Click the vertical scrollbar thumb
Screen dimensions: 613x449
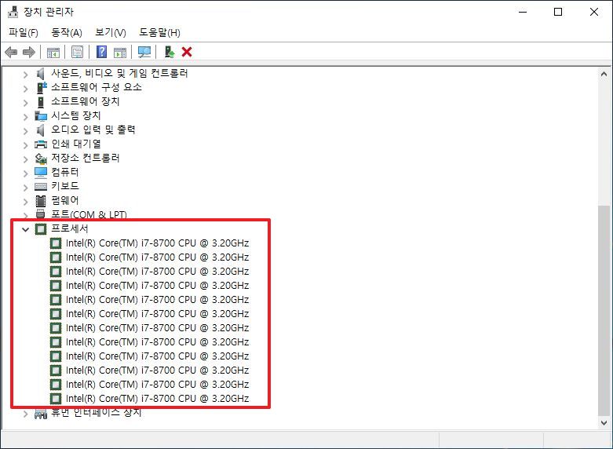pyautogui.click(x=604, y=311)
